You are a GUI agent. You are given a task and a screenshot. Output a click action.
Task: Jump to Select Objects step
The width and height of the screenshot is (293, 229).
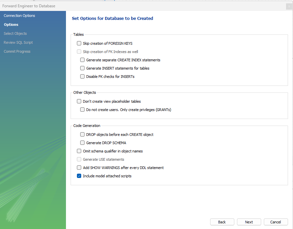coord(15,33)
